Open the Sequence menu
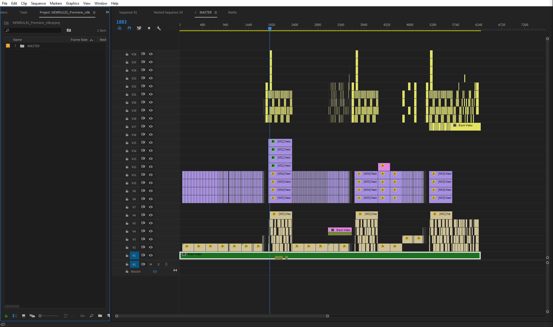553x327 pixels. click(38, 3)
